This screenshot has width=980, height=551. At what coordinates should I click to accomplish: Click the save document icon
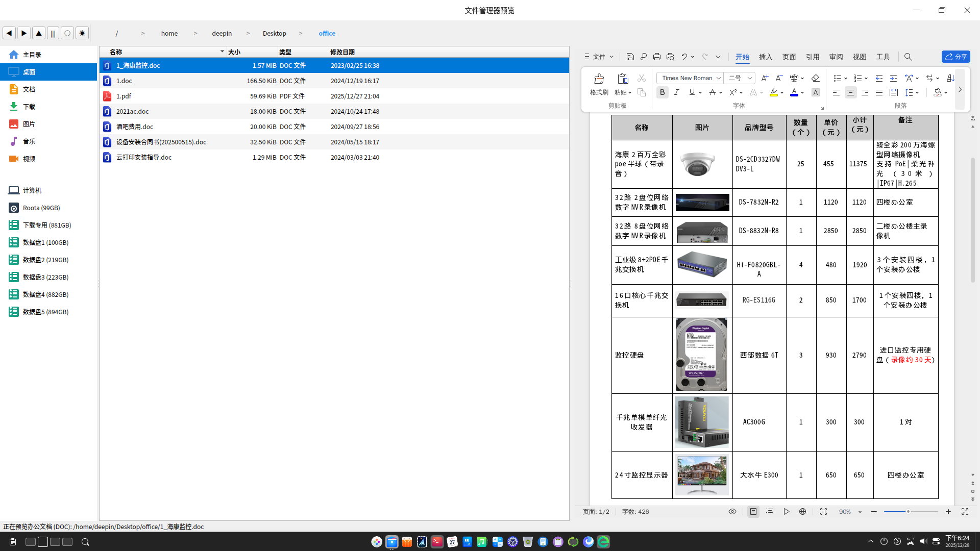(x=630, y=57)
